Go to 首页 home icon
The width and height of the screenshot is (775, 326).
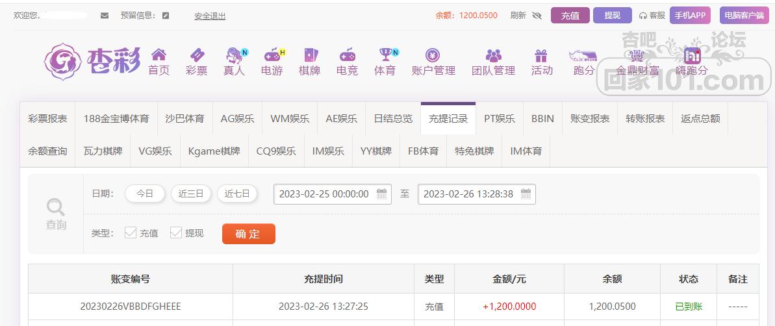click(x=159, y=55)
